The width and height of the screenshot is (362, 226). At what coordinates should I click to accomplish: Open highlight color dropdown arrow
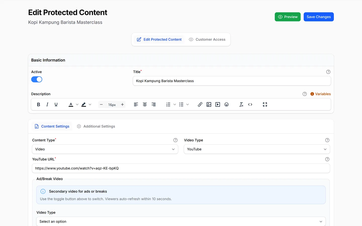point(90,104)
